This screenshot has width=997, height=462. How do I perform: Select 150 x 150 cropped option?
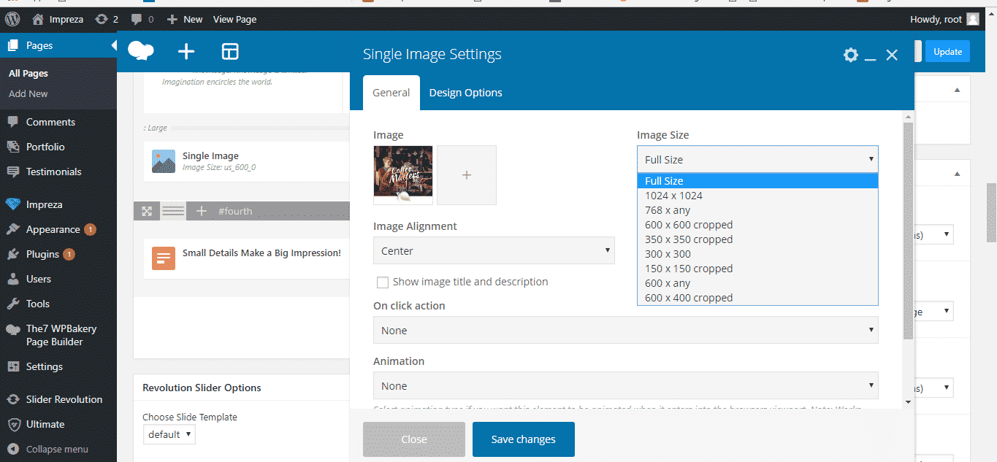[757, 269]
